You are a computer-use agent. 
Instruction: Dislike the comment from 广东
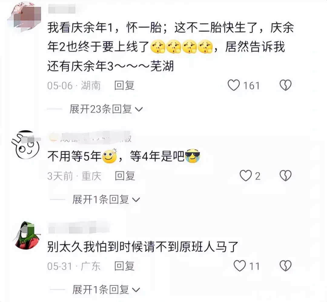coord(285,266)
